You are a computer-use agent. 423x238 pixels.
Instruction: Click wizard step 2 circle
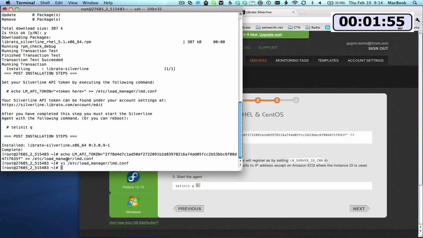258,100
